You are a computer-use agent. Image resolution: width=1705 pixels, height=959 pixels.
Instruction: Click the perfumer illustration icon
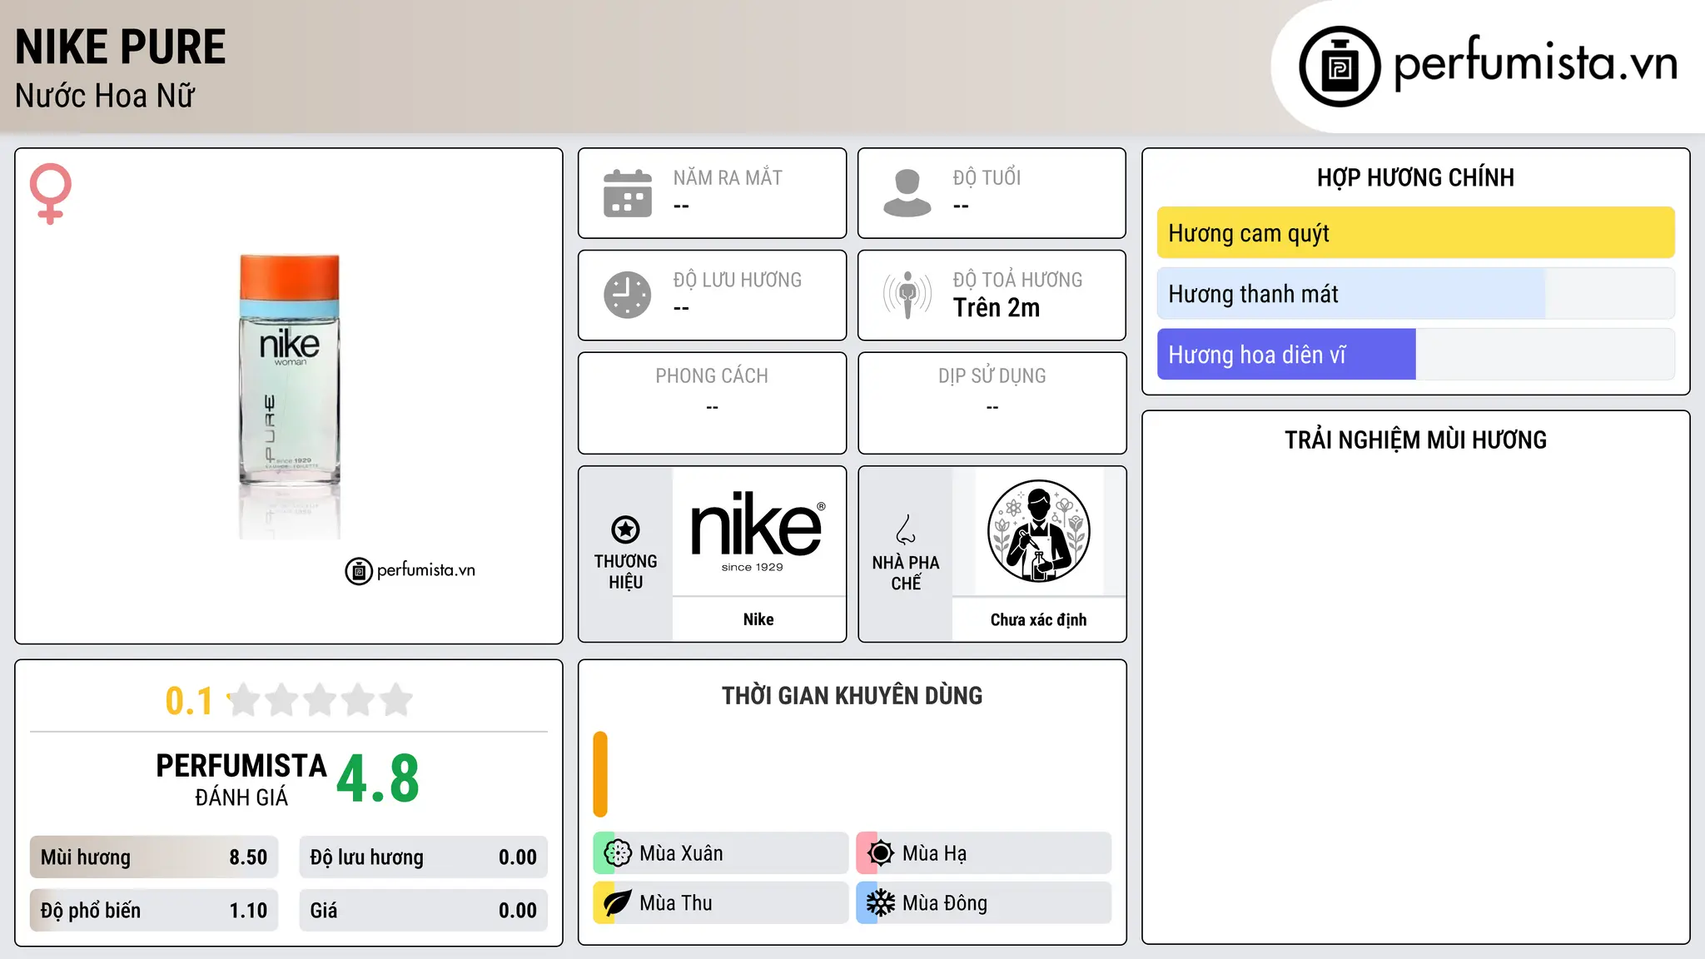[x=1038, y=531]
